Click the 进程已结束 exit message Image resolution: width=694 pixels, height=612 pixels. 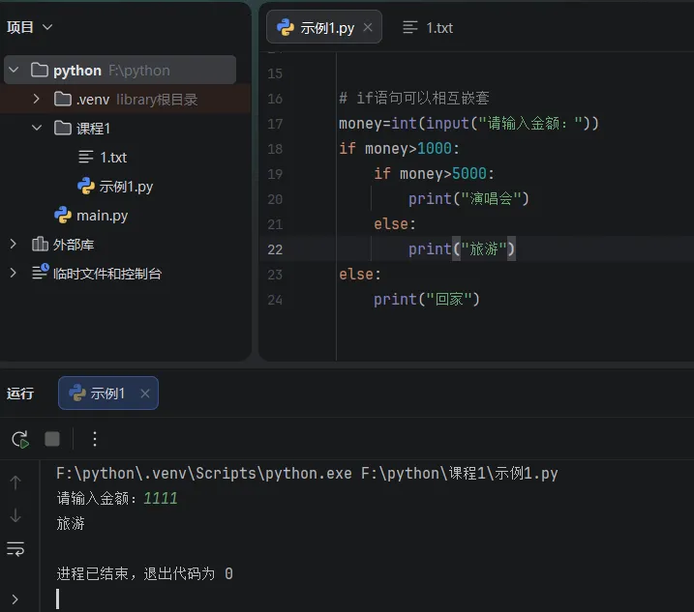pyautogui.click(x=144, y=574)
